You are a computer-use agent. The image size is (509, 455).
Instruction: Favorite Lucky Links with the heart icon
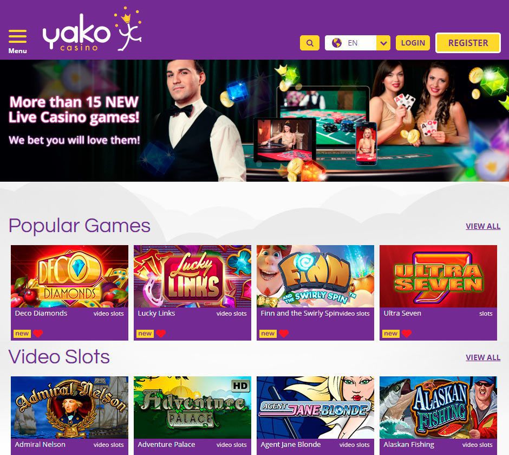(161, 334)
